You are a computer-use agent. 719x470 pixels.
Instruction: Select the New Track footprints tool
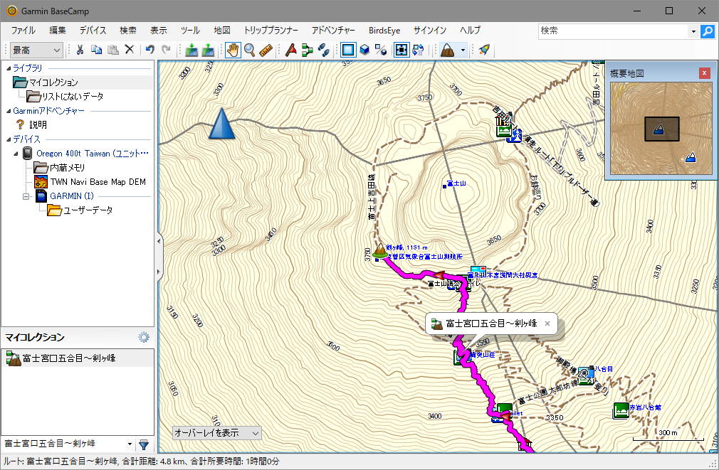tap(324, 50)
